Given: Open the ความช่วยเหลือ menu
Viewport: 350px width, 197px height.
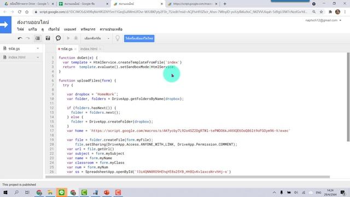Looking at the screenshot, I should [x=111, y=29].
